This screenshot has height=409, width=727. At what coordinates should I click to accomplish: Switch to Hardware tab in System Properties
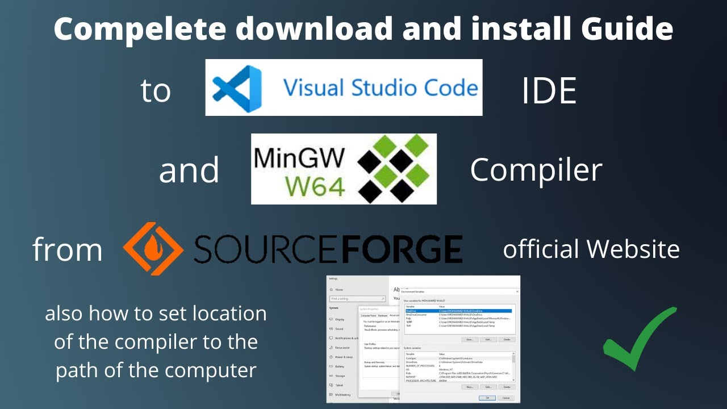pyautogui.click(x=383, y=316)
